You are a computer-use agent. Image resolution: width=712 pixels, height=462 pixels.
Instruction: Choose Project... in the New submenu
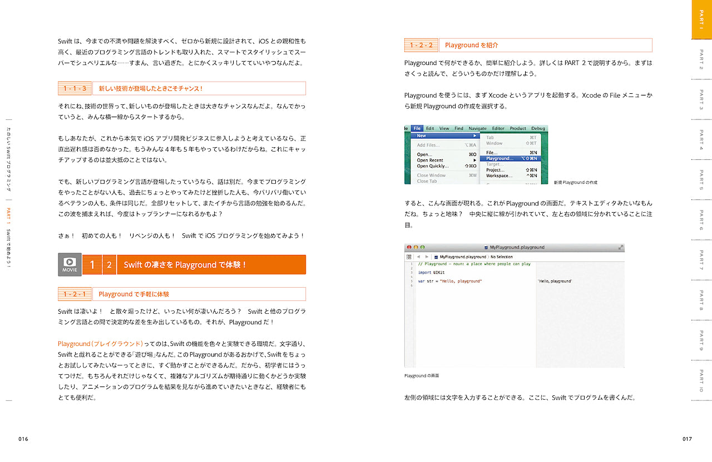[x=495, y=170]
